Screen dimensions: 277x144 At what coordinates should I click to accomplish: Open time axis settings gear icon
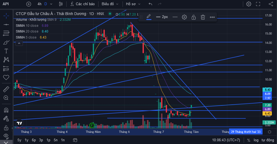click(269, 132)
